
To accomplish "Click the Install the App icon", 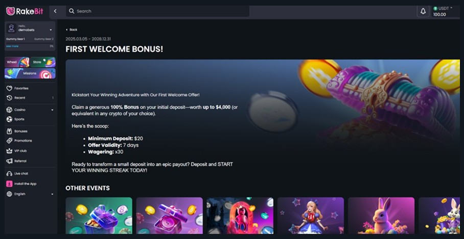I will pos(9,184).
